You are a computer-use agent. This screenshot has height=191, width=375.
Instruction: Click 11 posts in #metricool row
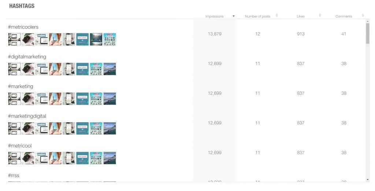257,152
